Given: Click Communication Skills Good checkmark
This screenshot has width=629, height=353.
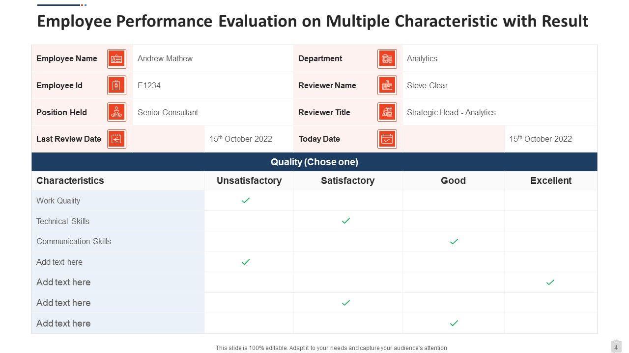Looking at the screenshot, I should 454,241.
